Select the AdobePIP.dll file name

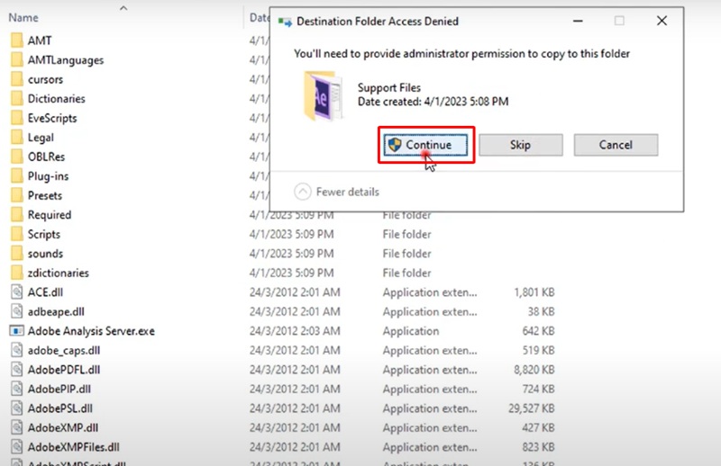pyautogui.click(x=59, y=389)
